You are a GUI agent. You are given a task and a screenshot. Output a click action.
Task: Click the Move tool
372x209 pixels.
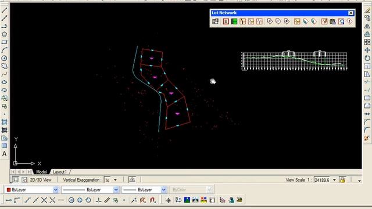(x=367, y=51)
